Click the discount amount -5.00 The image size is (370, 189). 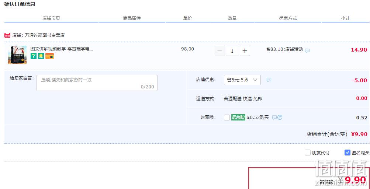(x=359, y=80)
